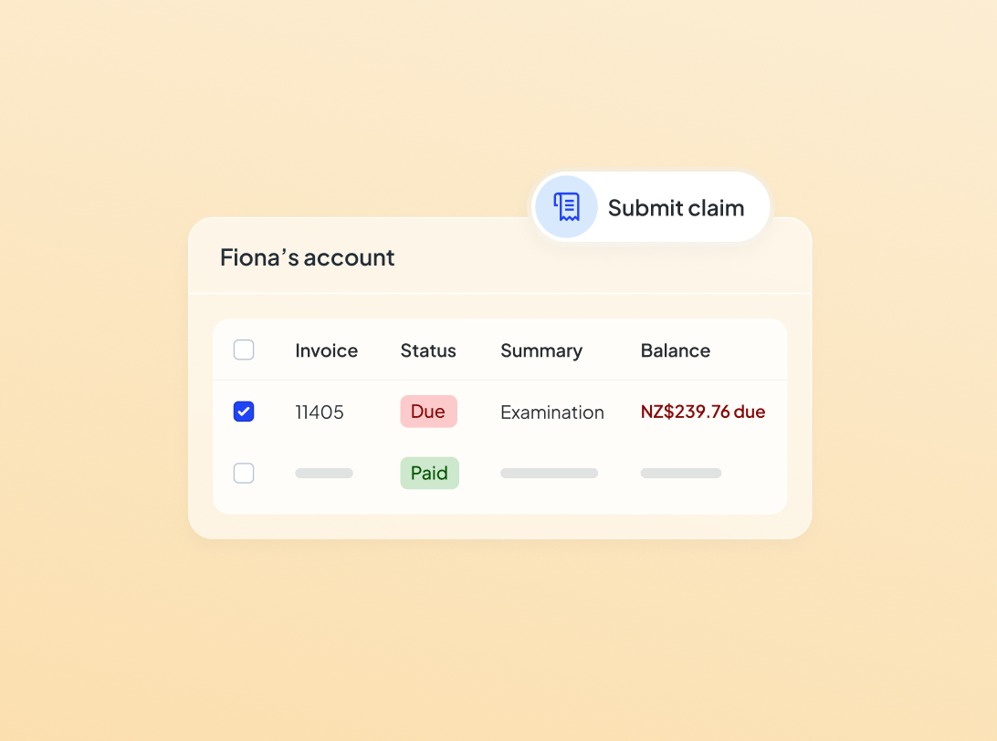Select the Examination summary text
Image resolution: width=997 pixels, height=741 pixels.
pyautogui.click(x=552, y=412)
